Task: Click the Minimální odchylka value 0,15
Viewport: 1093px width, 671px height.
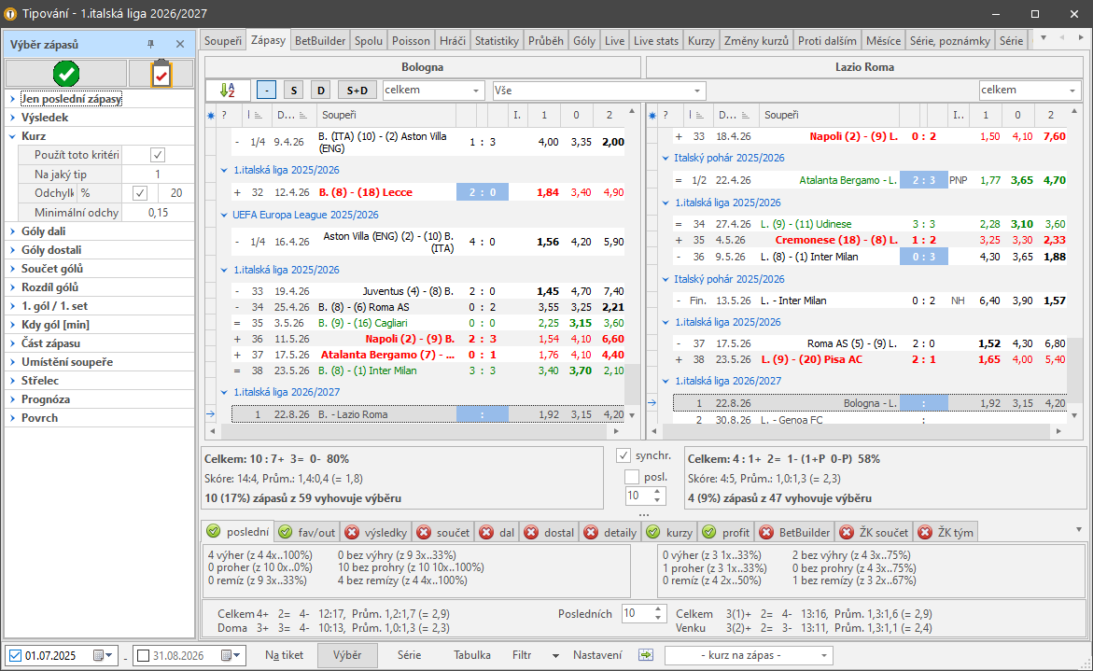Action: [159, 213]
